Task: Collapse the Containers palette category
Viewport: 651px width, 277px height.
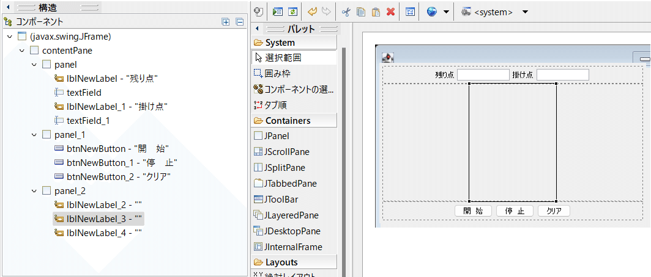Action: click(294, 121)
